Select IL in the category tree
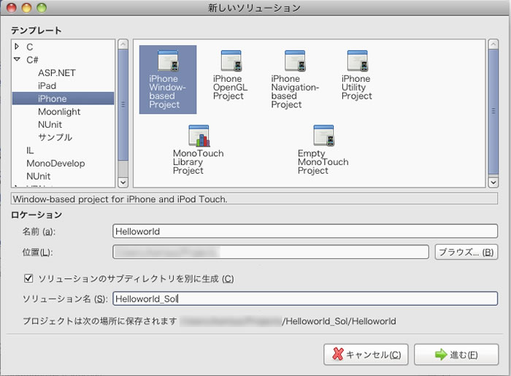Image resolution: width=511 pixels, height=376 pixels. pyautogui.click(x=30, y=150)
